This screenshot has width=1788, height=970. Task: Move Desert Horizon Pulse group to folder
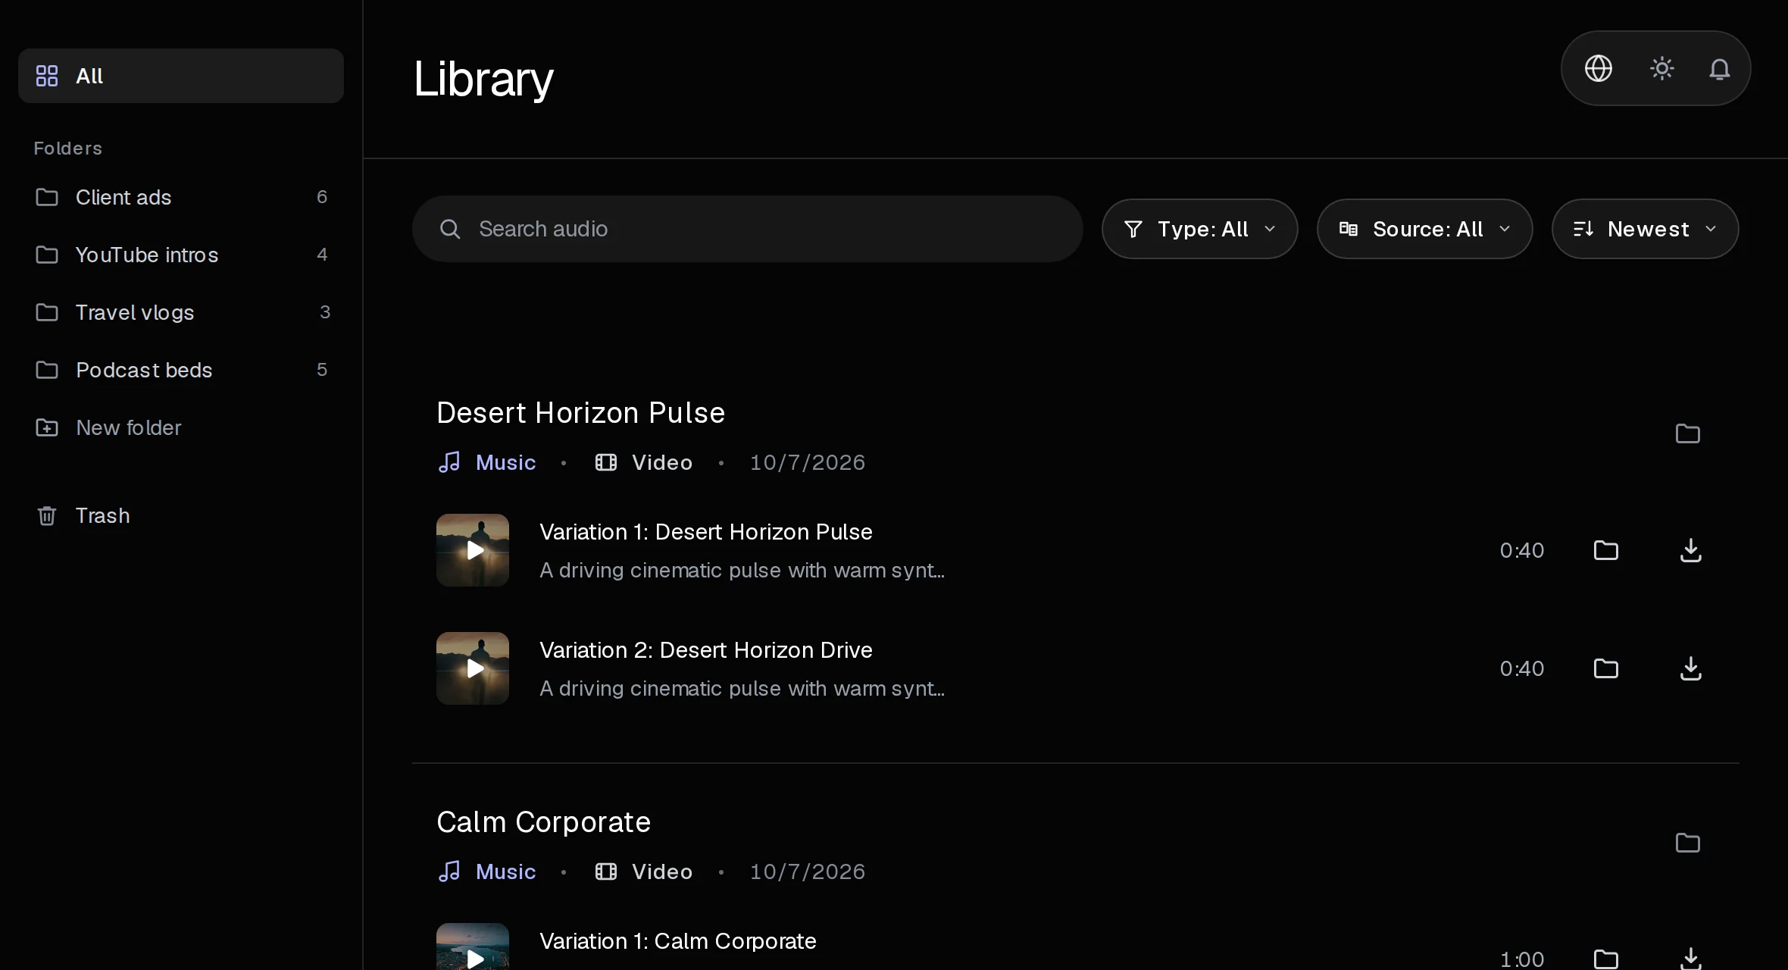pyautogui.click(x=1688, y=433)
